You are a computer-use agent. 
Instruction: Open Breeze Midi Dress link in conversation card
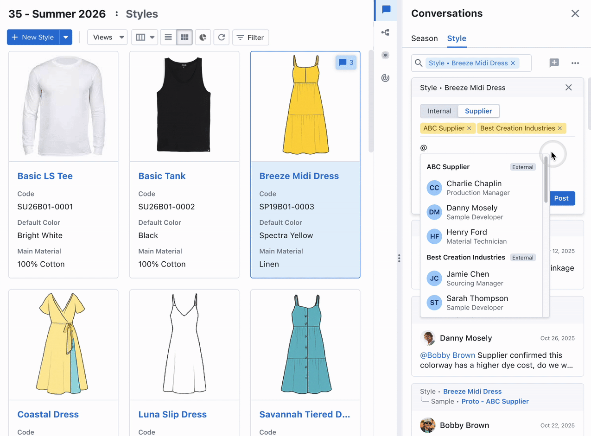click(x=472, y=392)
